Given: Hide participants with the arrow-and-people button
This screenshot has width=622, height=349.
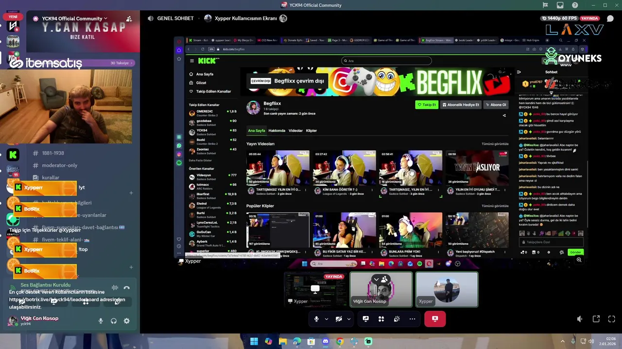Looking at the screenshot, I should pyautogui.click(x=380, y=279).
